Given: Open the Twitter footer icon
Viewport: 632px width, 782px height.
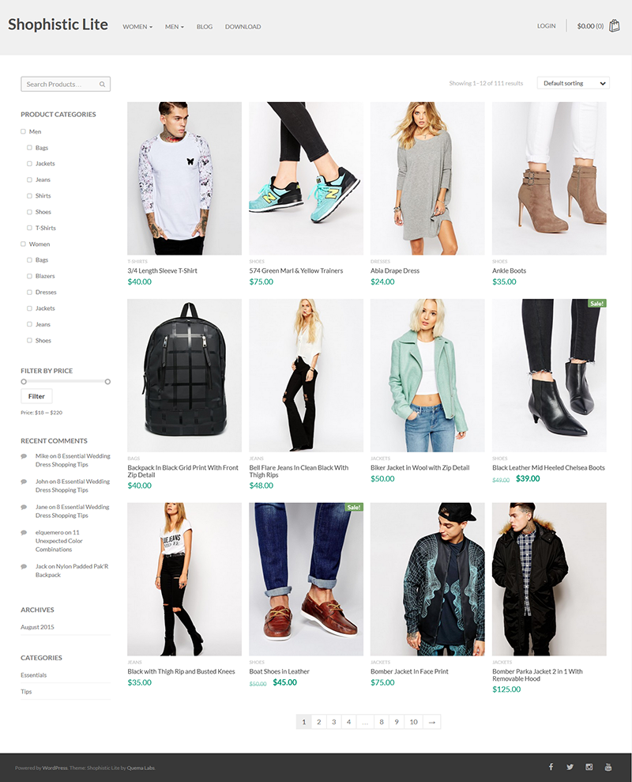Looking at the screenshot, I should tap(570, 767).
